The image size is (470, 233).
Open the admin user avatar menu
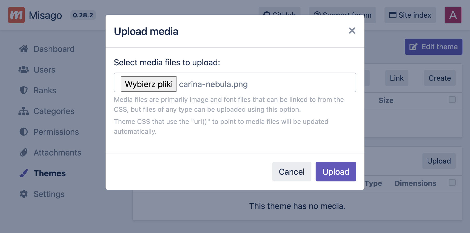(453, 15)
